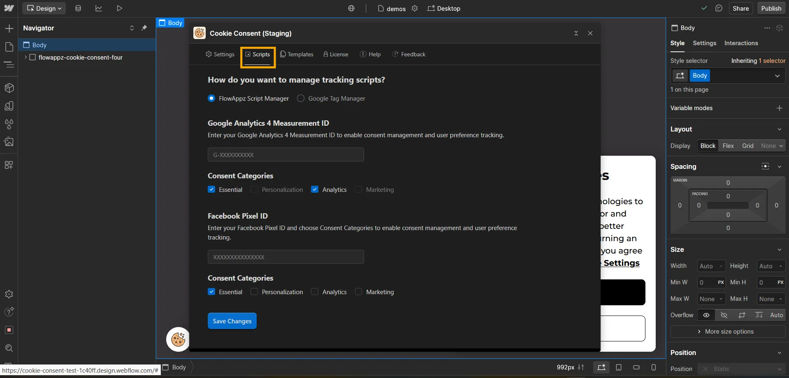Select FlowAppz Script Manager radio
The image size is (789, 378).
[x=211, y=98]
